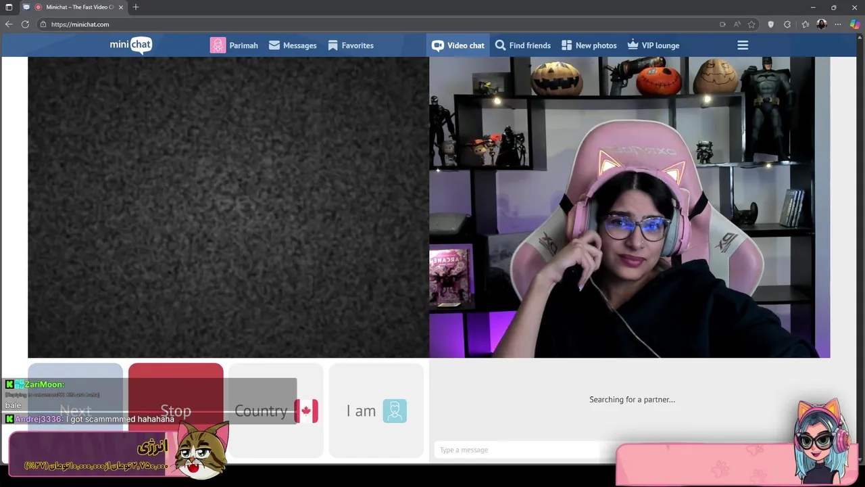Click the Canada flag icon
Screen dimensions: 865x487
(x=306, y=411)
